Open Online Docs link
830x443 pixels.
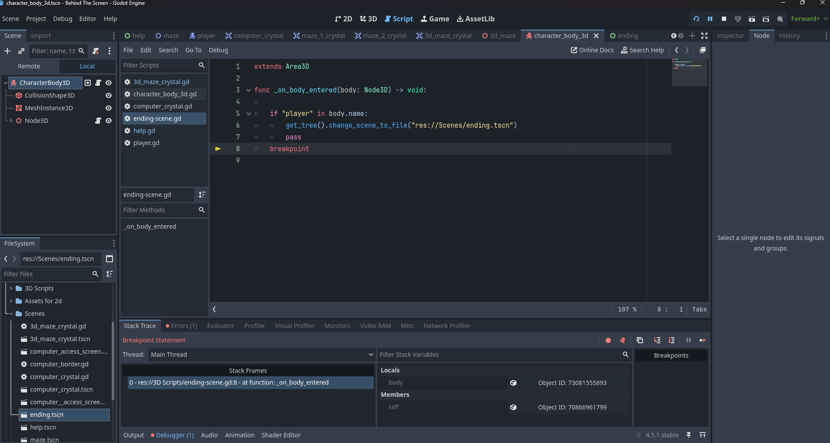pyautogui.click(x=592, y=50)
